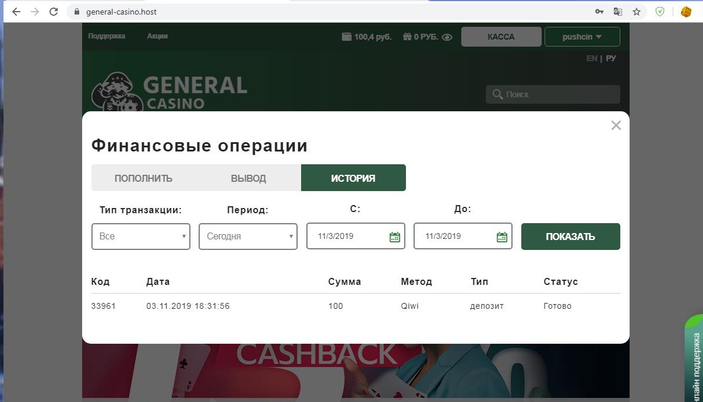This screenshot has width=703, height=402.
Task: Click the browser back arrow
Action: point(16,12)
